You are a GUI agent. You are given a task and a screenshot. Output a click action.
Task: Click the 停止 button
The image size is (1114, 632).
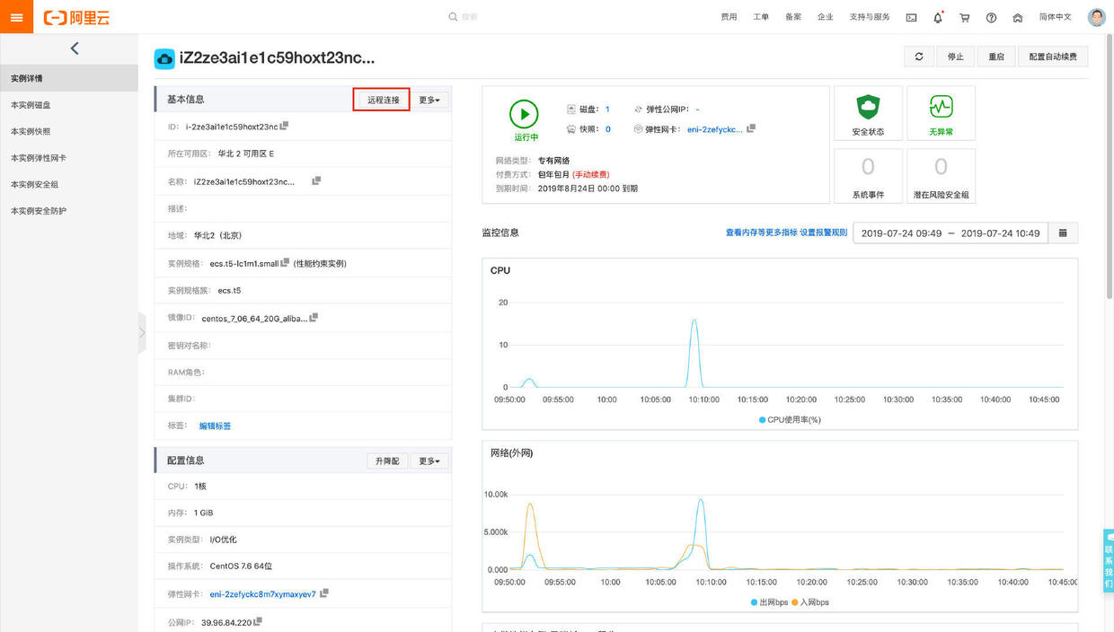point(956,57)
